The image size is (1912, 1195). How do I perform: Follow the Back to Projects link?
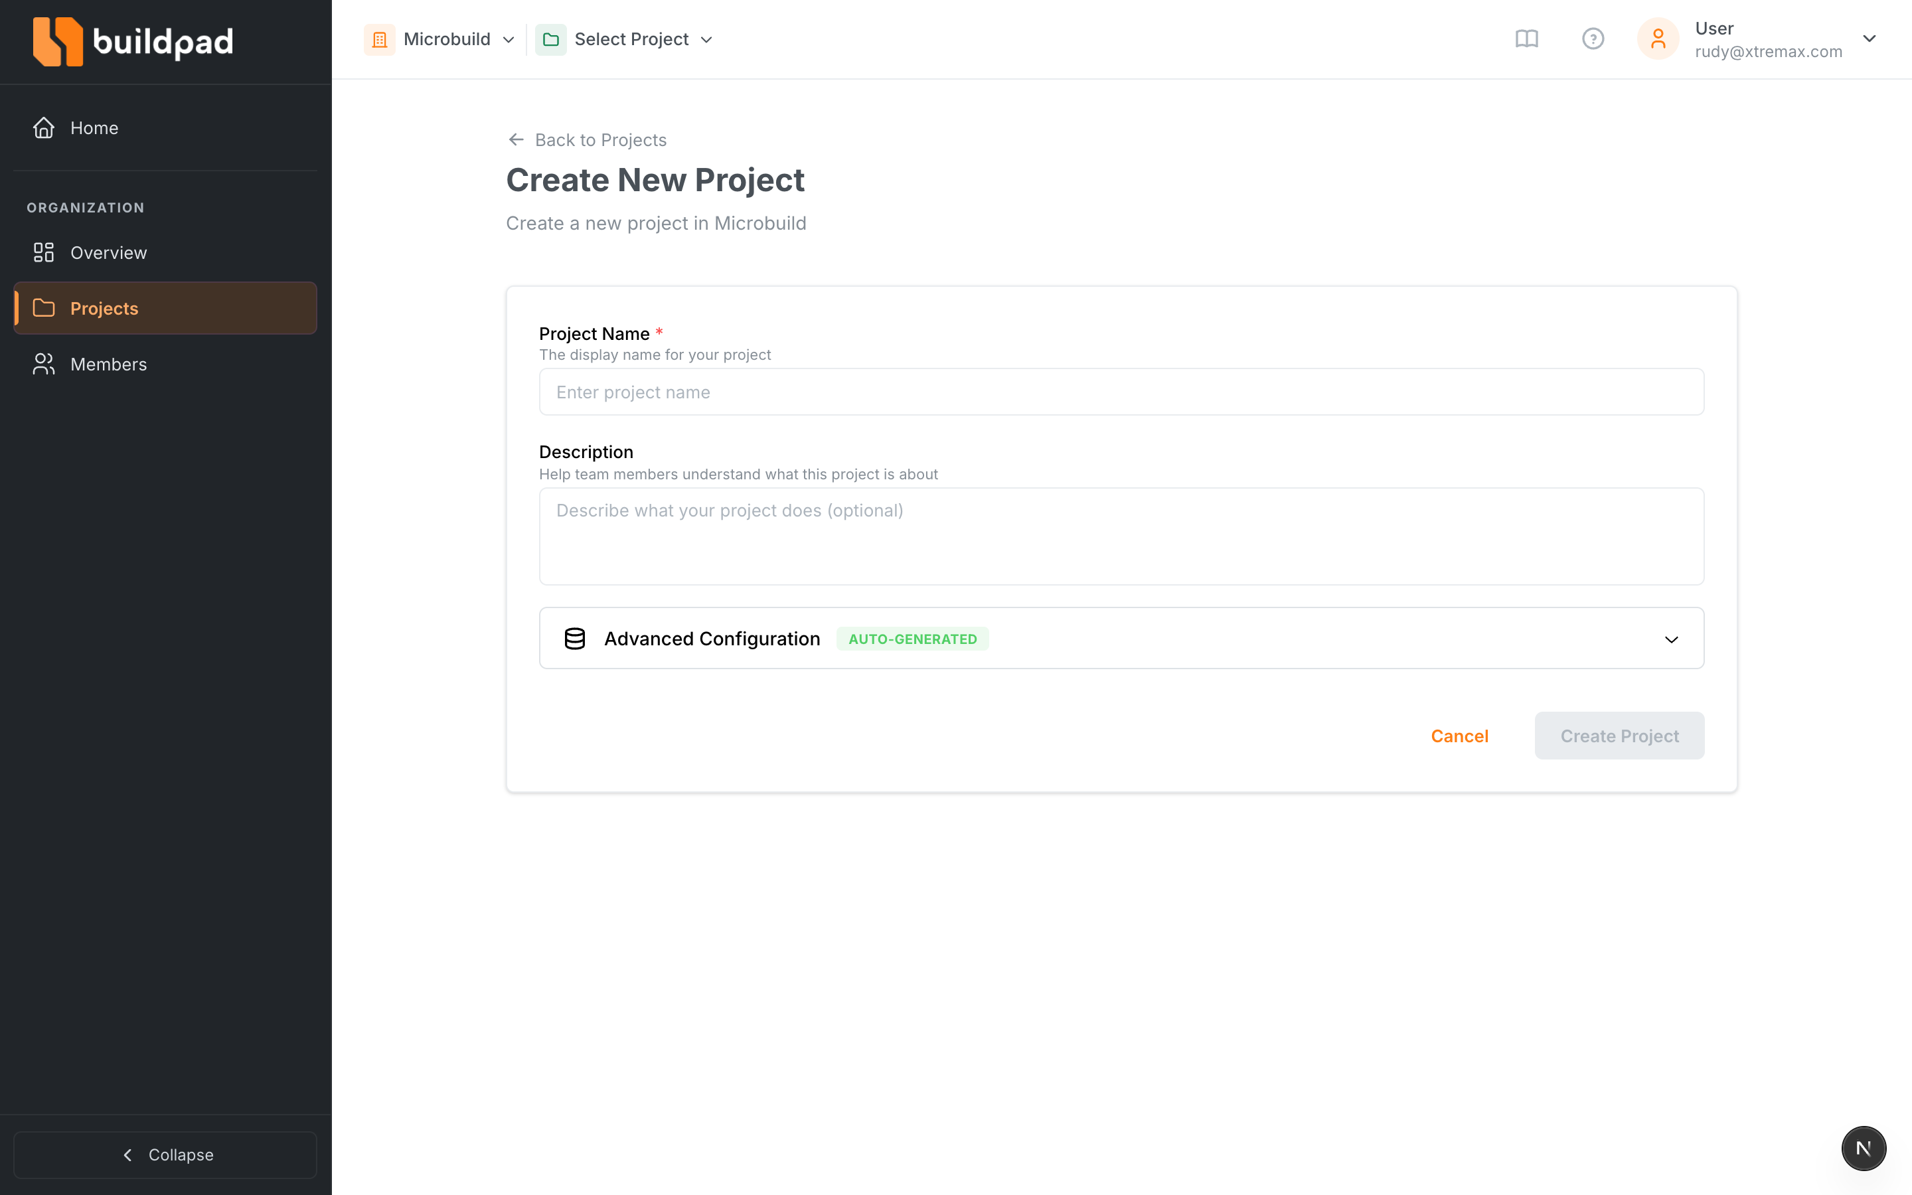pyautogui.click(x=587, y=140)
